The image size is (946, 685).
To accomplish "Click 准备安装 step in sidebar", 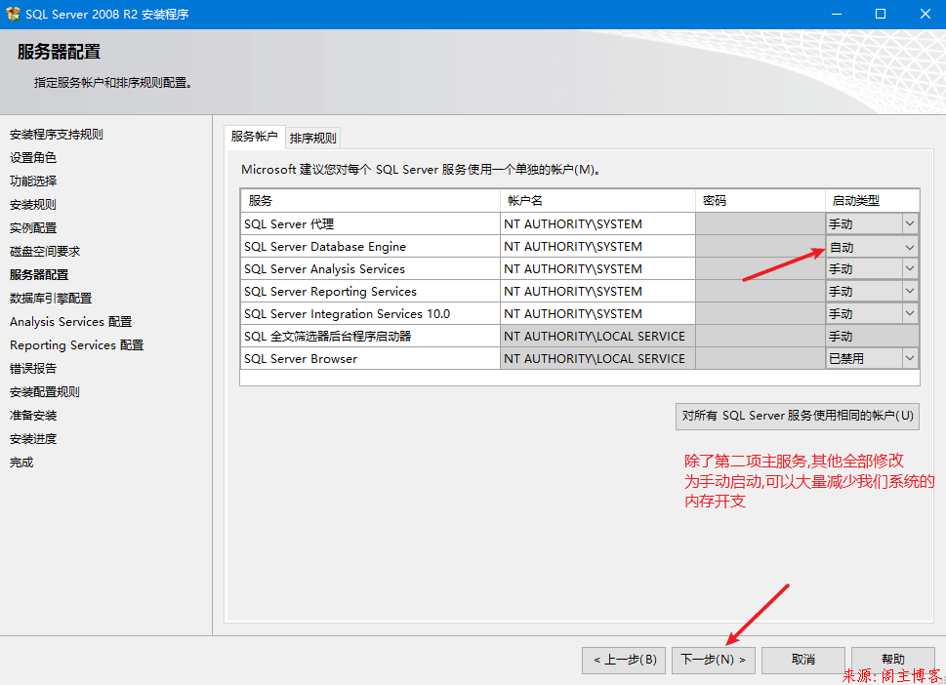I will pyautogui.click(x=33, y=416).
